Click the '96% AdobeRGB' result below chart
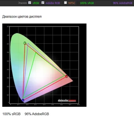Image resolution: width=134 pixels, height=117 pixels. point(37,114)
